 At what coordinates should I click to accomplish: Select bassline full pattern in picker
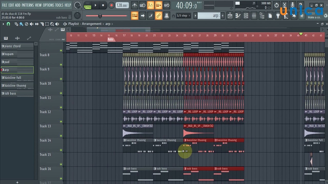(17, 78)
